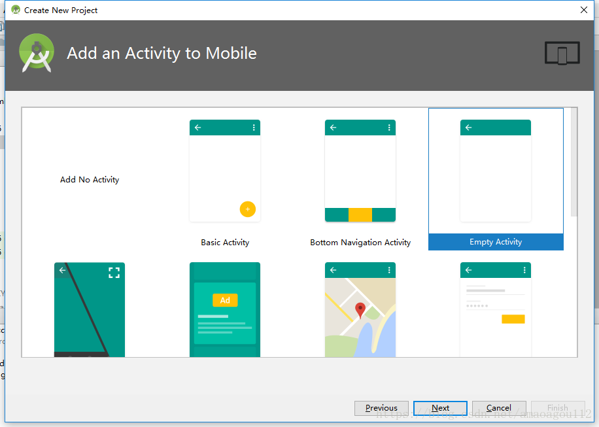Select the Add No Activity option
The height and width of the screenshot is (427, 599).
click(90, 180)
